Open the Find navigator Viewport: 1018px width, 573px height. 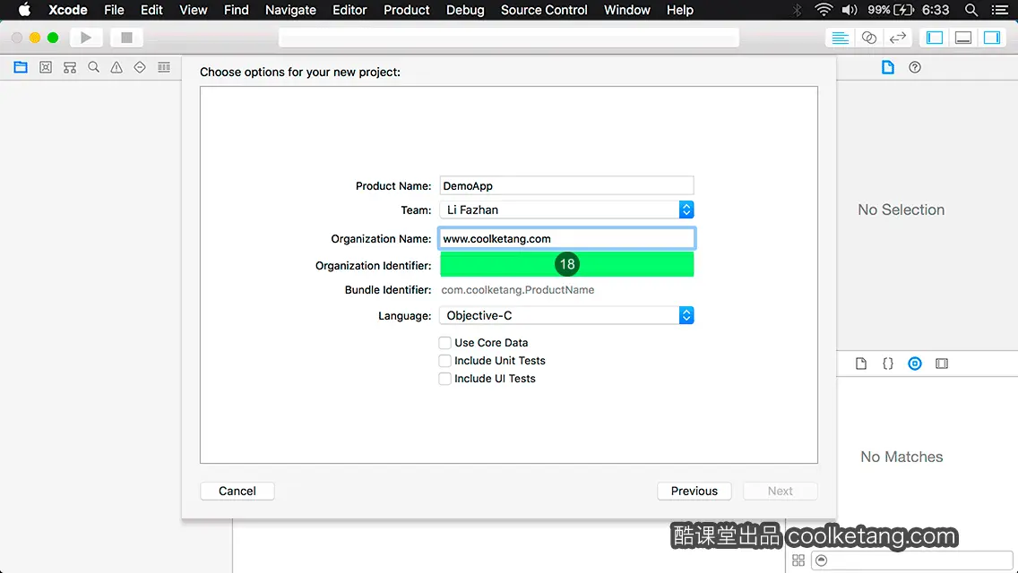point(93,67)
